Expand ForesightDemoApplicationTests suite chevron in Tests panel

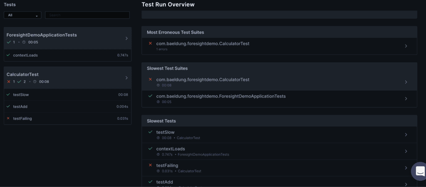point(126,38)
